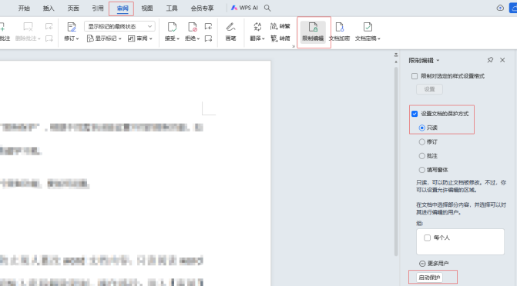Click the Accept (接受) changes icon

[x=172, y=27]
